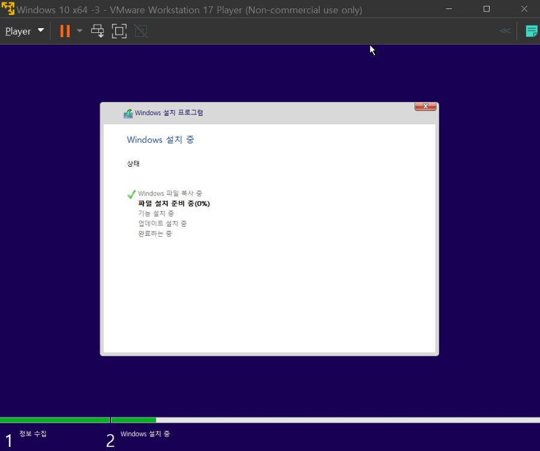Select the '완료하는 중' step
Viewport: 540px width, 451px height.
tap(155, 233)
